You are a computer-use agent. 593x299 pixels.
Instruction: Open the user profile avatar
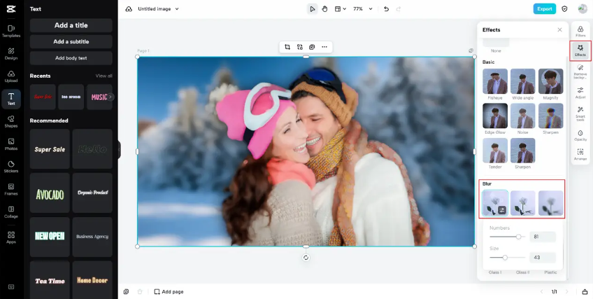tap(583, 9)
